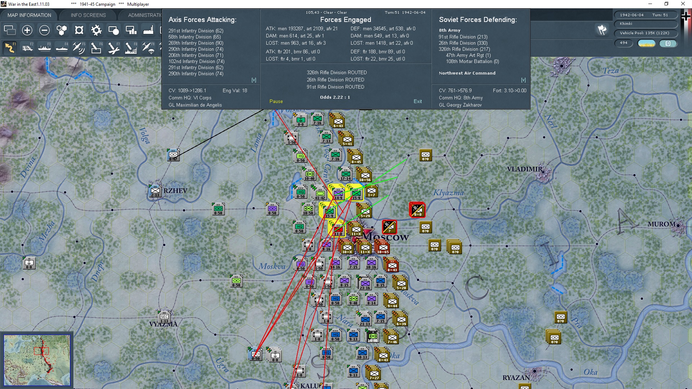Click the minimap overview thumbnail
692x389 pixels.
37,360
